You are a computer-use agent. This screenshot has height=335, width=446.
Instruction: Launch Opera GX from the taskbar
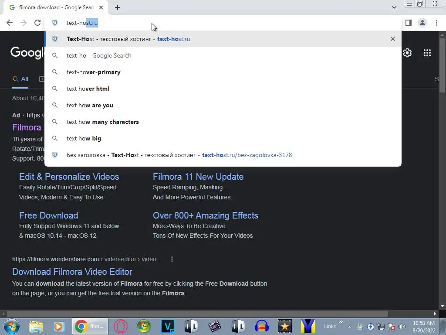pos(121,326)
